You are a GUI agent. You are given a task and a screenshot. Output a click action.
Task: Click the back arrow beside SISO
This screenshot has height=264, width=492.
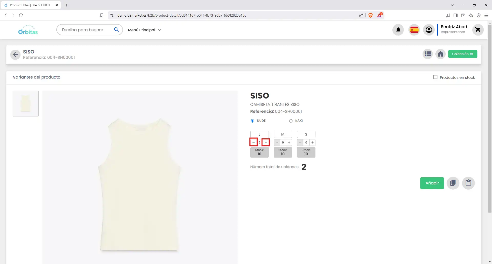pos(15,54)
